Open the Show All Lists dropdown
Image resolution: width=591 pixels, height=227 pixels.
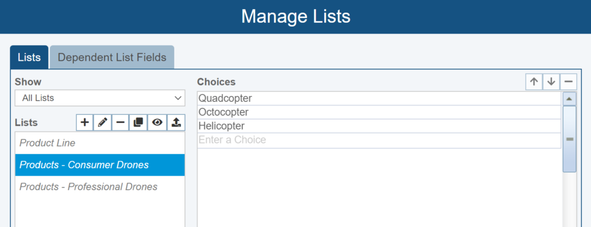pos(100,98)
